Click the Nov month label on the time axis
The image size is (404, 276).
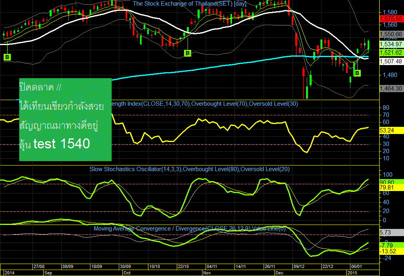tap(207, 273)
